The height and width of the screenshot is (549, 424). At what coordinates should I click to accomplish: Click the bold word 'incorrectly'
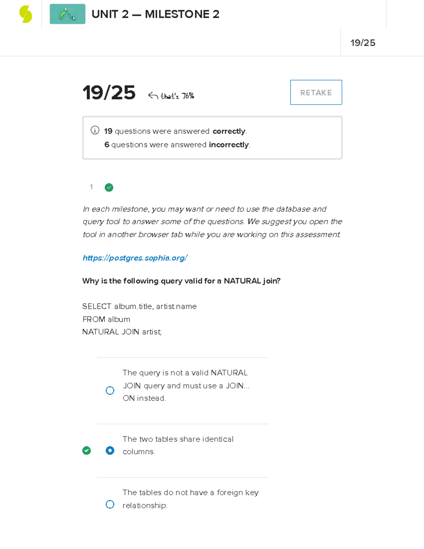coord(228,145)
